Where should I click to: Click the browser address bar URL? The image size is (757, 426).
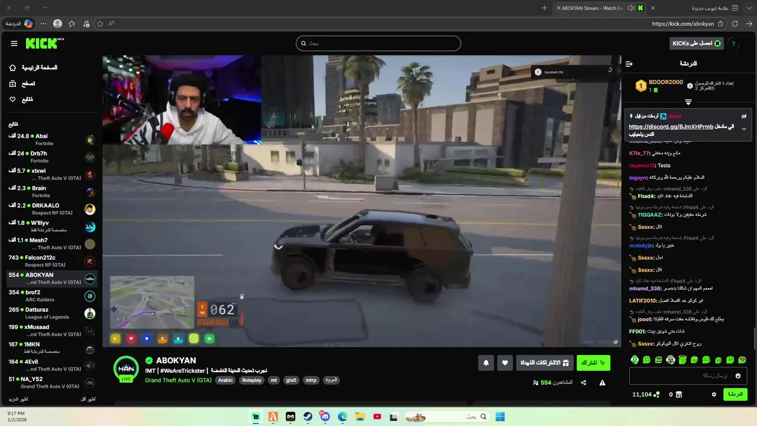click(x=682, y=24)
